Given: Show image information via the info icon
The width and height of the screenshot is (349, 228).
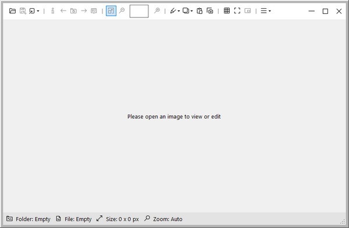Looking at the screenshot, I should [x=53, y=10].
